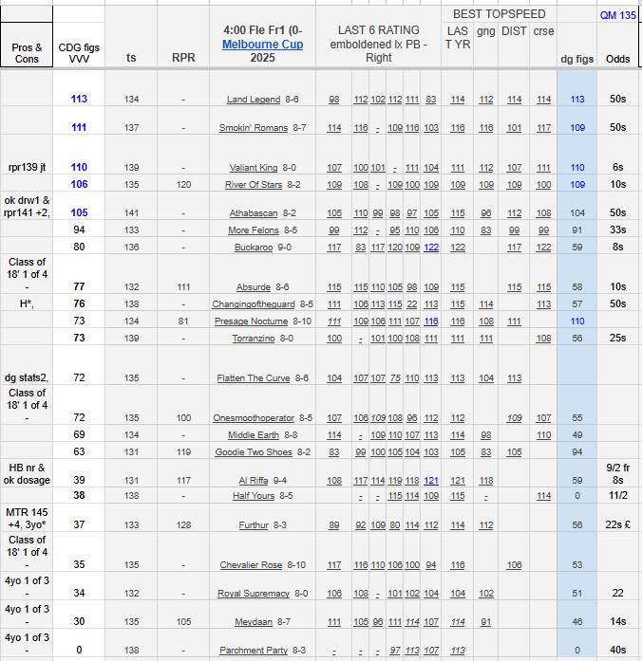Open the Middle Earth horse link
This screenshot has width=642, height=661.
[254, 434]
